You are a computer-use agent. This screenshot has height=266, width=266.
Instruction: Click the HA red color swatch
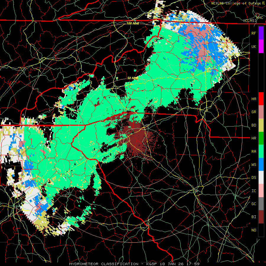point(261,99)
